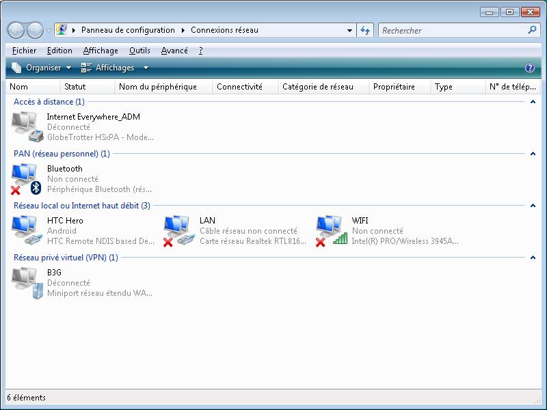Viewport: 547px width, 410px height.
Task: Click in the Rechercher search field
Action: click(451, 30)
